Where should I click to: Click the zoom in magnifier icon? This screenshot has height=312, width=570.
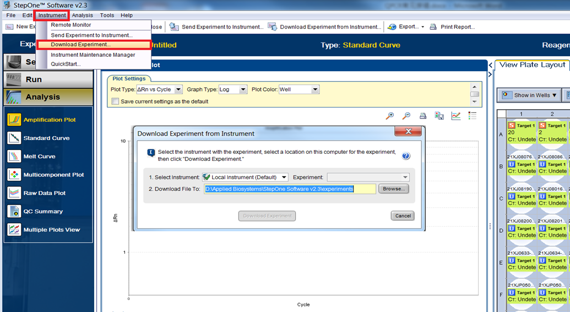(x=390, y=116)
